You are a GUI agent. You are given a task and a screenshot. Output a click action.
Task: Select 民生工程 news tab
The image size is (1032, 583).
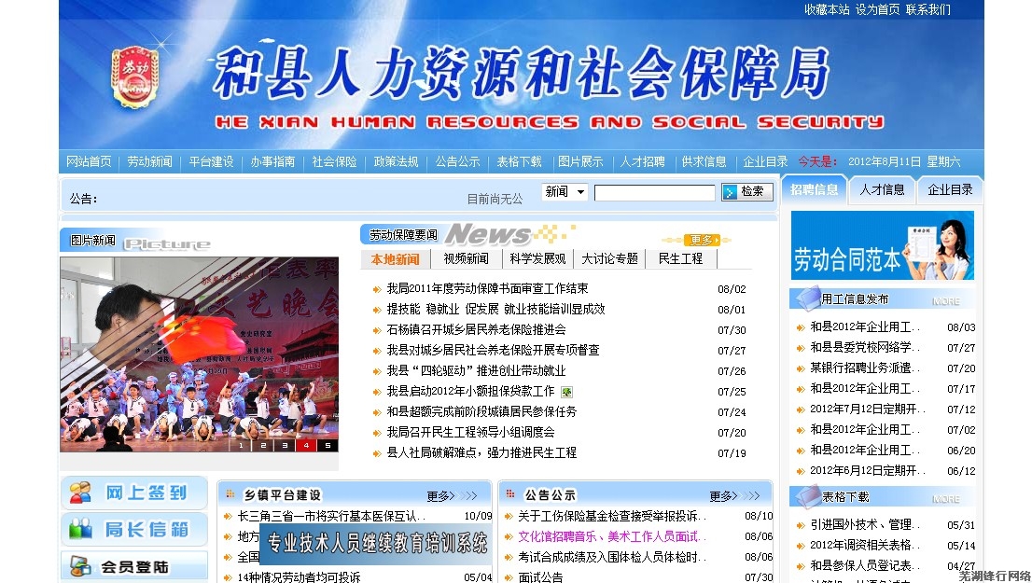680,259
